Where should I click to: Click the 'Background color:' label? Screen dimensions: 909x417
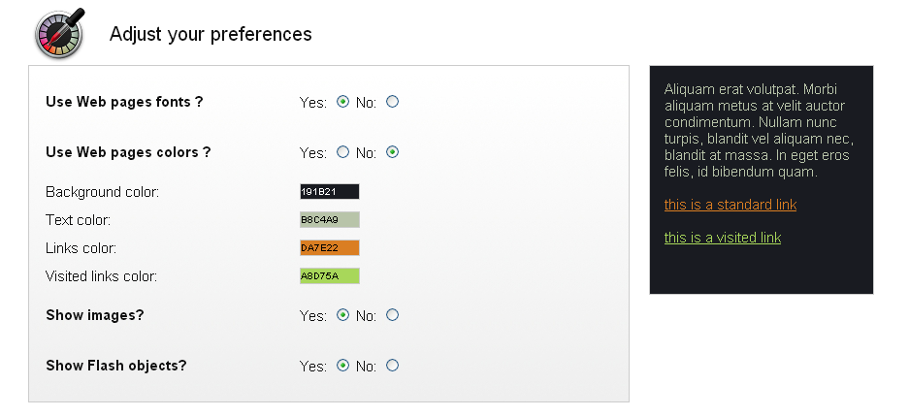point(103,192)
